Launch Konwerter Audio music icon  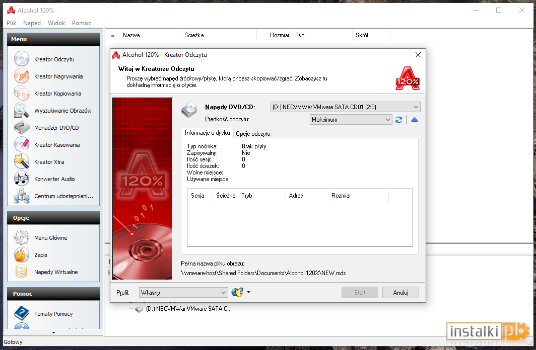click(x=22, y=179)
